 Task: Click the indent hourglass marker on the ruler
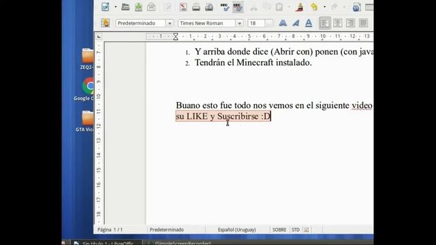[176, 36]
